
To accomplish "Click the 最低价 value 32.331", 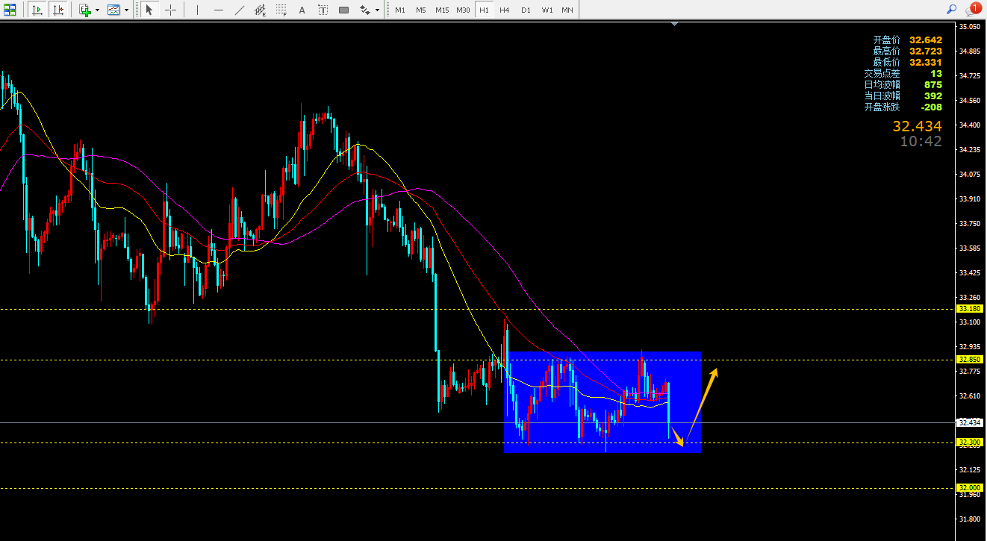I will click(x=926, y=63).
